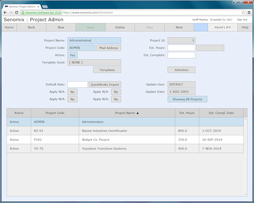Sort by Est. Hours column header
254x203 pixels.
coord(187,113)
